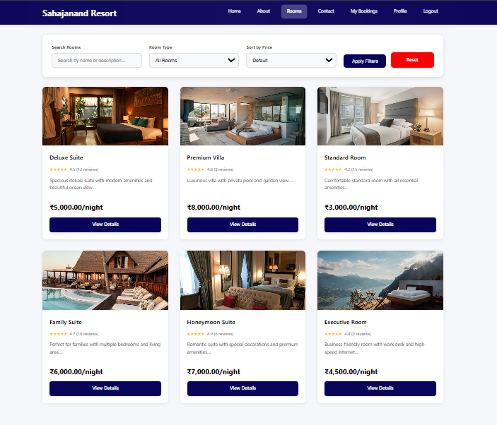Click the Premium Villa star rating

tap(196, 169)
